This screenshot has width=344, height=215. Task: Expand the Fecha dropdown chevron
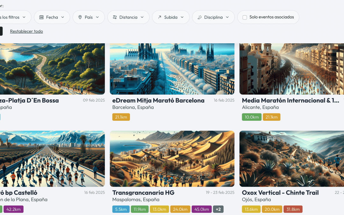coord(63,17)
